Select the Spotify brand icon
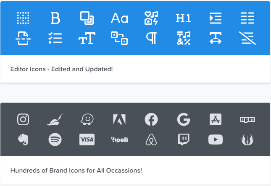 (x=55, y=139)
